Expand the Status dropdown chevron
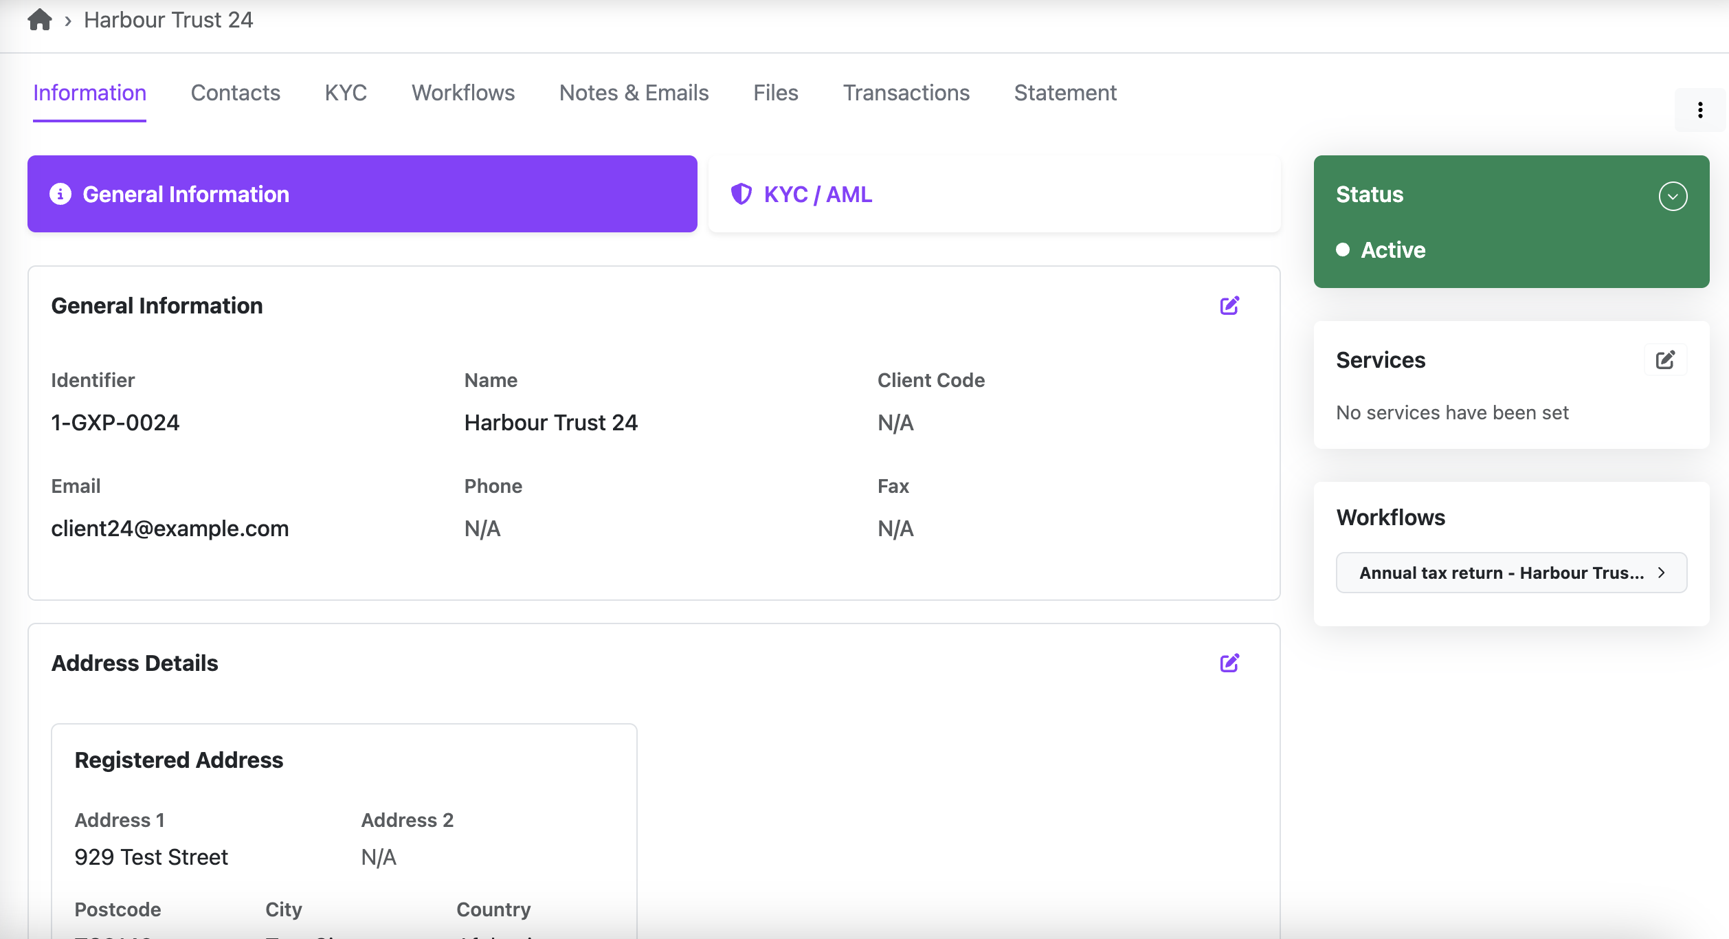The width and height of the screenshot is (1729, 939). (x=1673, y=197)
